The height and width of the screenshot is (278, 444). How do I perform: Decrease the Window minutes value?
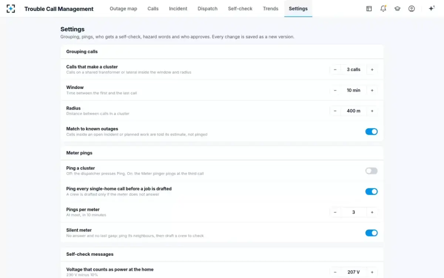[335, 90]
